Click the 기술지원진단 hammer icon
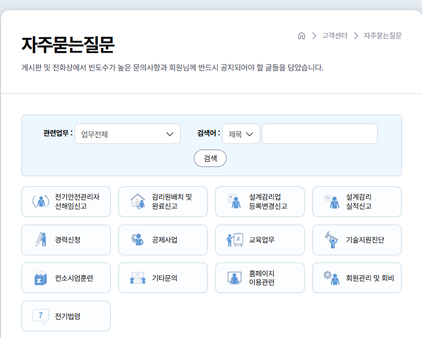Screen dimensions: 422x338 [332, 239]
